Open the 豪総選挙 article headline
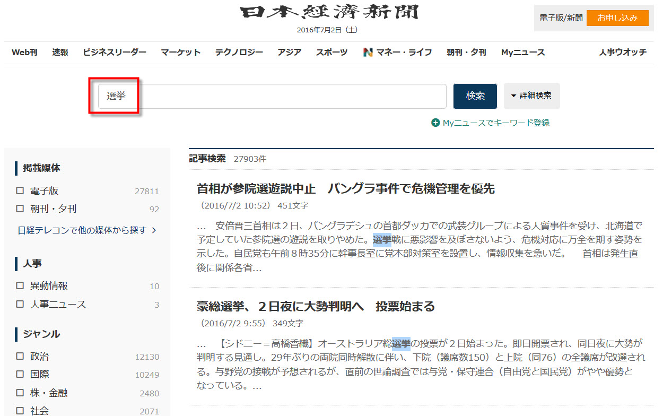The image size is (663, 416). 316,307
